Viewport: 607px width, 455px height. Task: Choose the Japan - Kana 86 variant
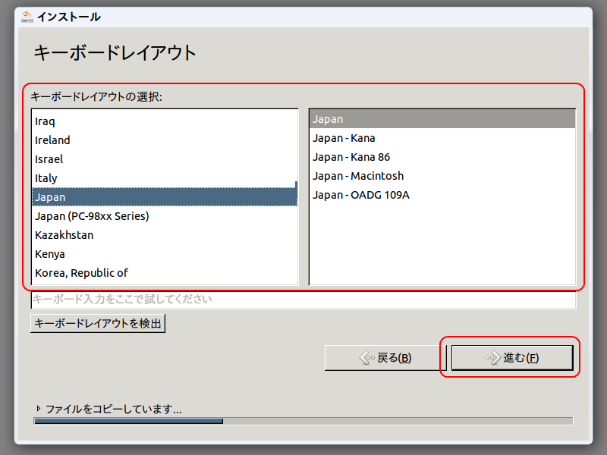[442, 157]
